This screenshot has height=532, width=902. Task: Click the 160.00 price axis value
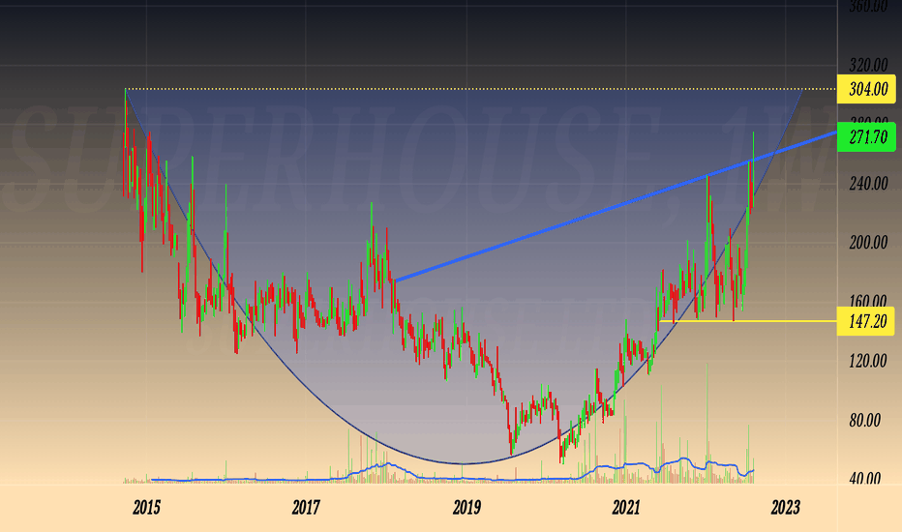[868, 301]
